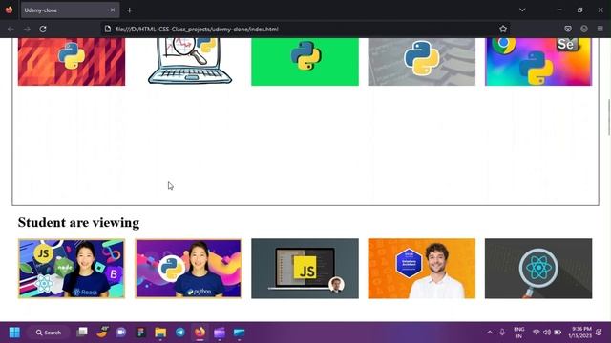Click the Firefox logo icon in the title bar
The image size is (611, 343).
point(9,10)
